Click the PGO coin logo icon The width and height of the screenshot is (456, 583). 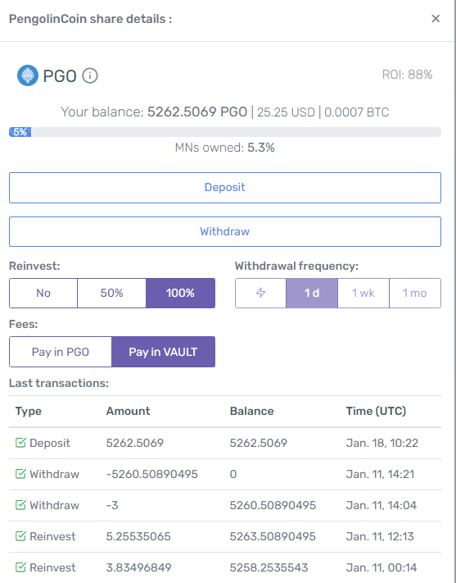28,75
